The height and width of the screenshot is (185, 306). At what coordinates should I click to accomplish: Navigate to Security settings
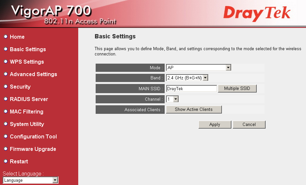point(20,87)
